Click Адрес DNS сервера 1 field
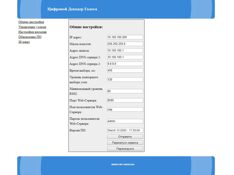 (x=125, y=57)
